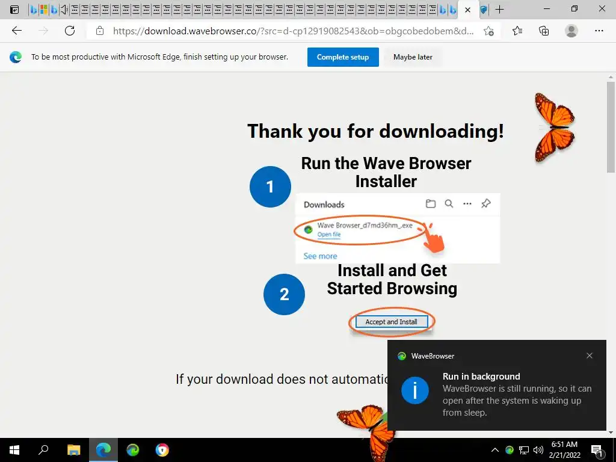Open Settings and more ellipsis menu
The height and width of the screenshot is (462, 616).
click(599, 31)
